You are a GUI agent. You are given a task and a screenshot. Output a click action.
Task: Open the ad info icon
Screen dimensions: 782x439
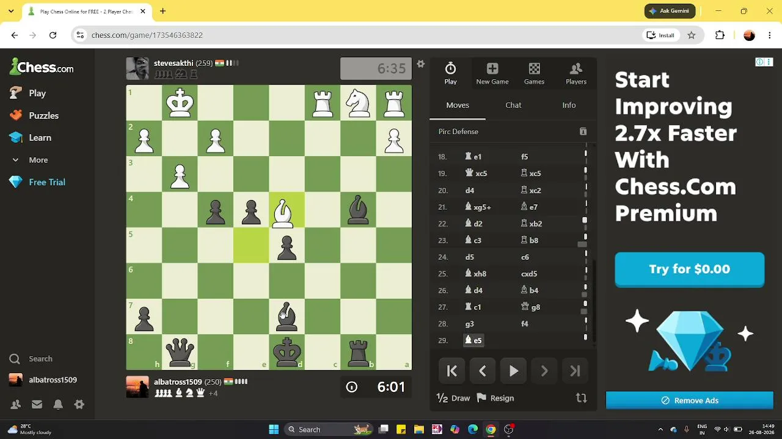[759, 62]
